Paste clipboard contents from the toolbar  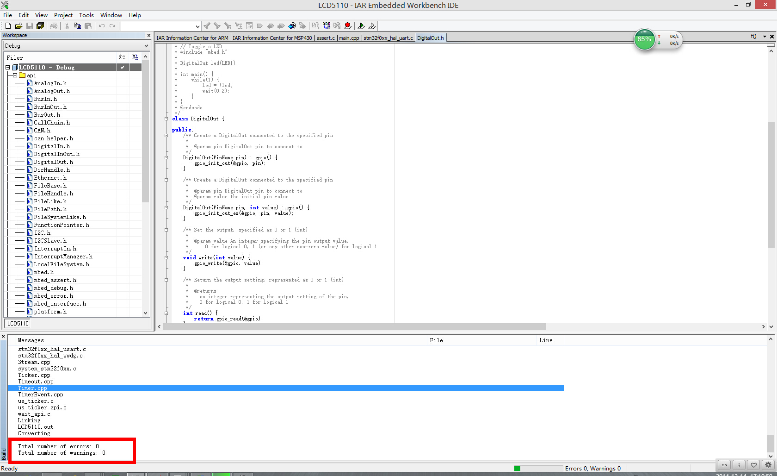click(88, 26)
